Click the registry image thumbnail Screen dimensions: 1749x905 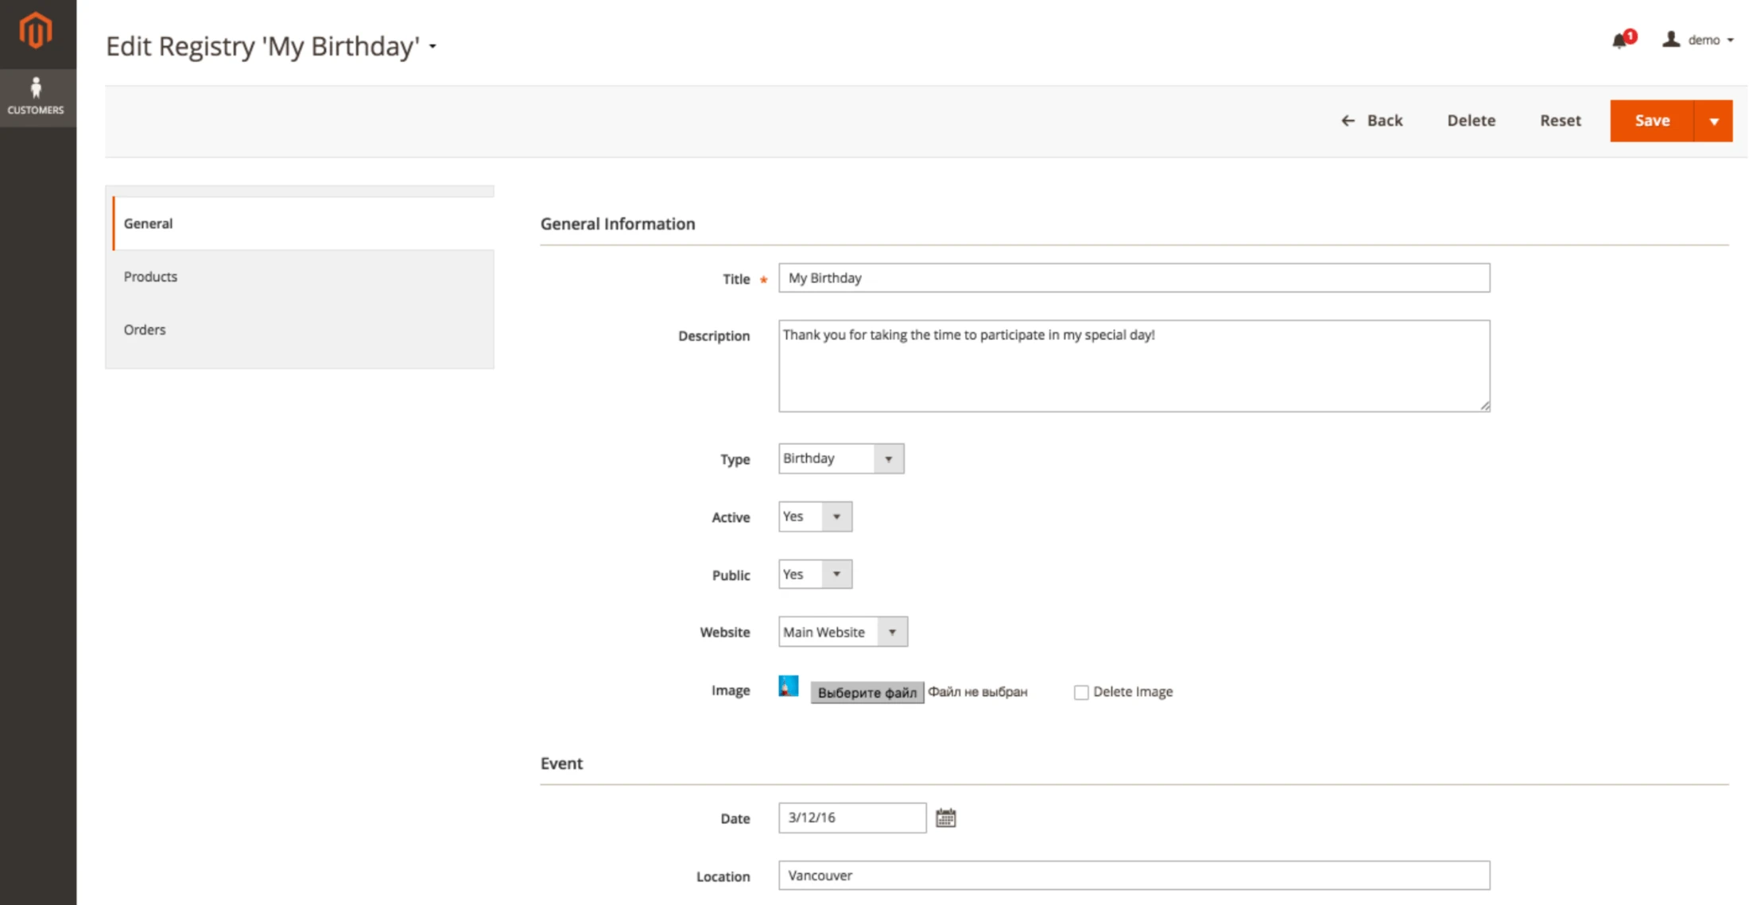(788, 686)
